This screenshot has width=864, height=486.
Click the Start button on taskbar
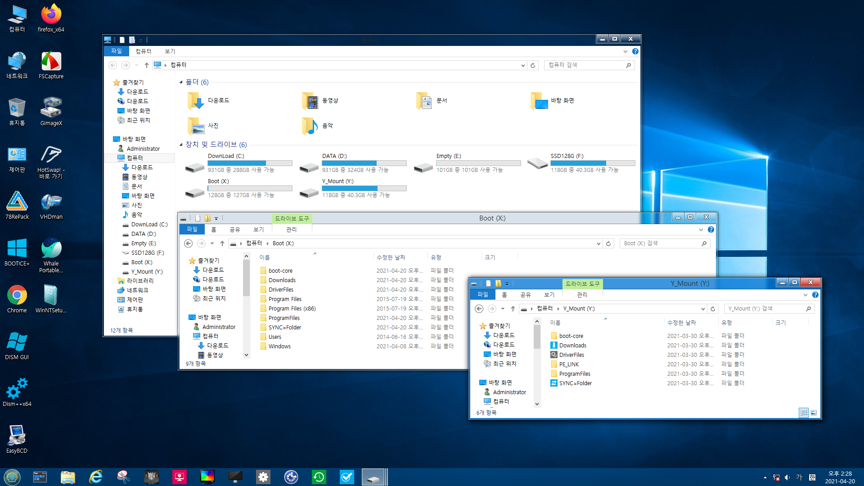tap(12, 477)
